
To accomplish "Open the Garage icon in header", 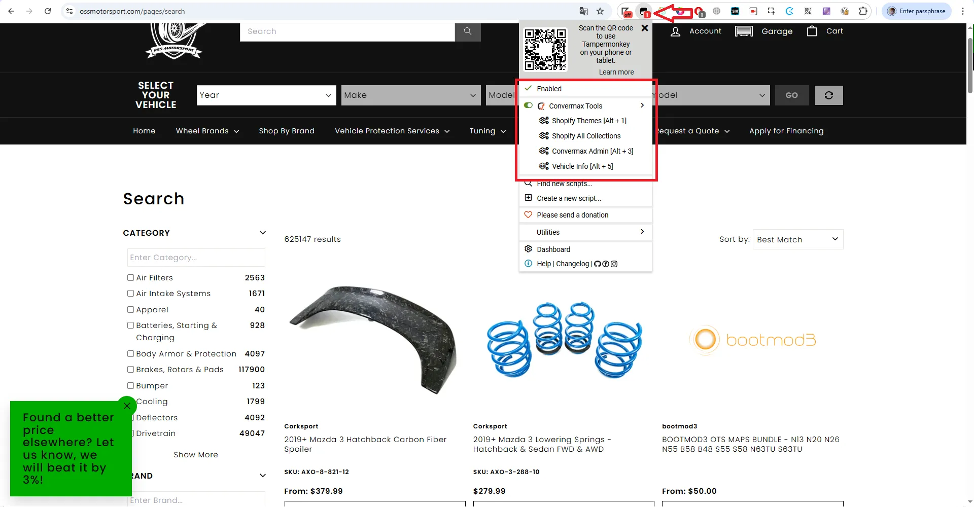I will point(744,31).
